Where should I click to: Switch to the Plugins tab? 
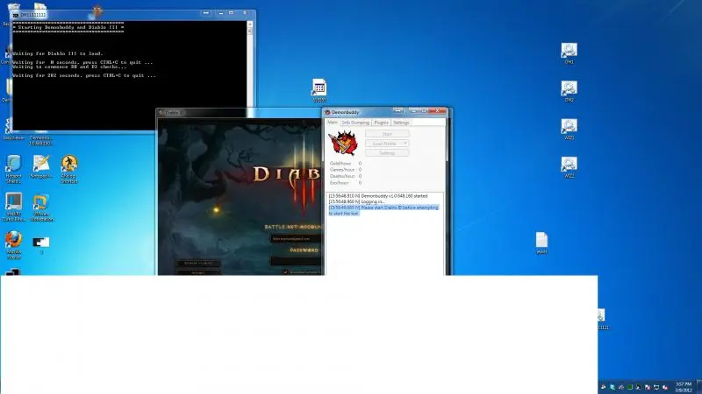tap(381, 123)
